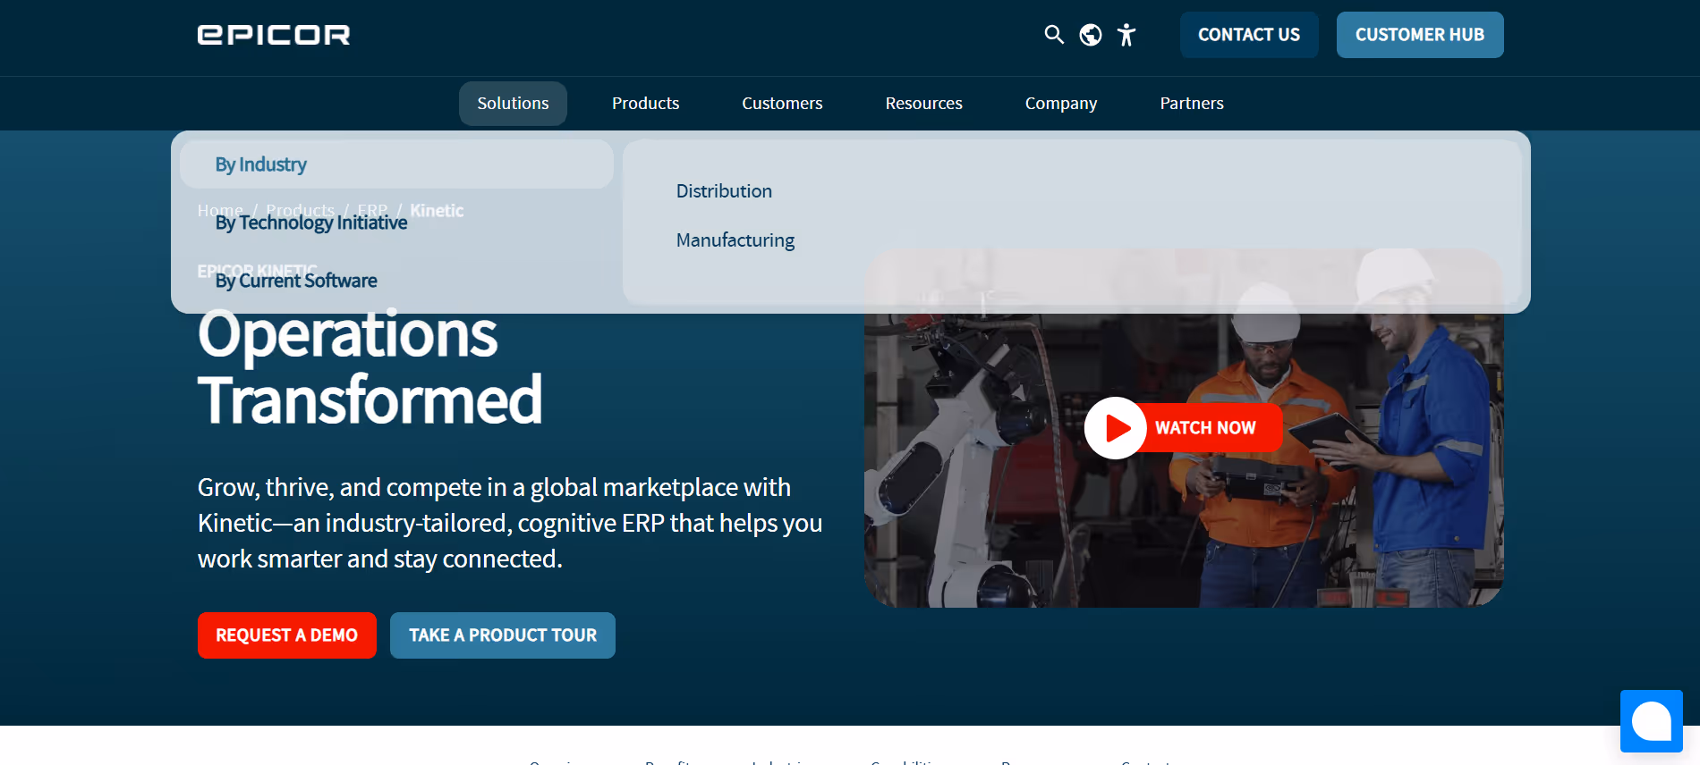Select By Industry in the Solutions submenu
Image resolution: width=1700 pixels, height=765 pixels.
point(396,164)
